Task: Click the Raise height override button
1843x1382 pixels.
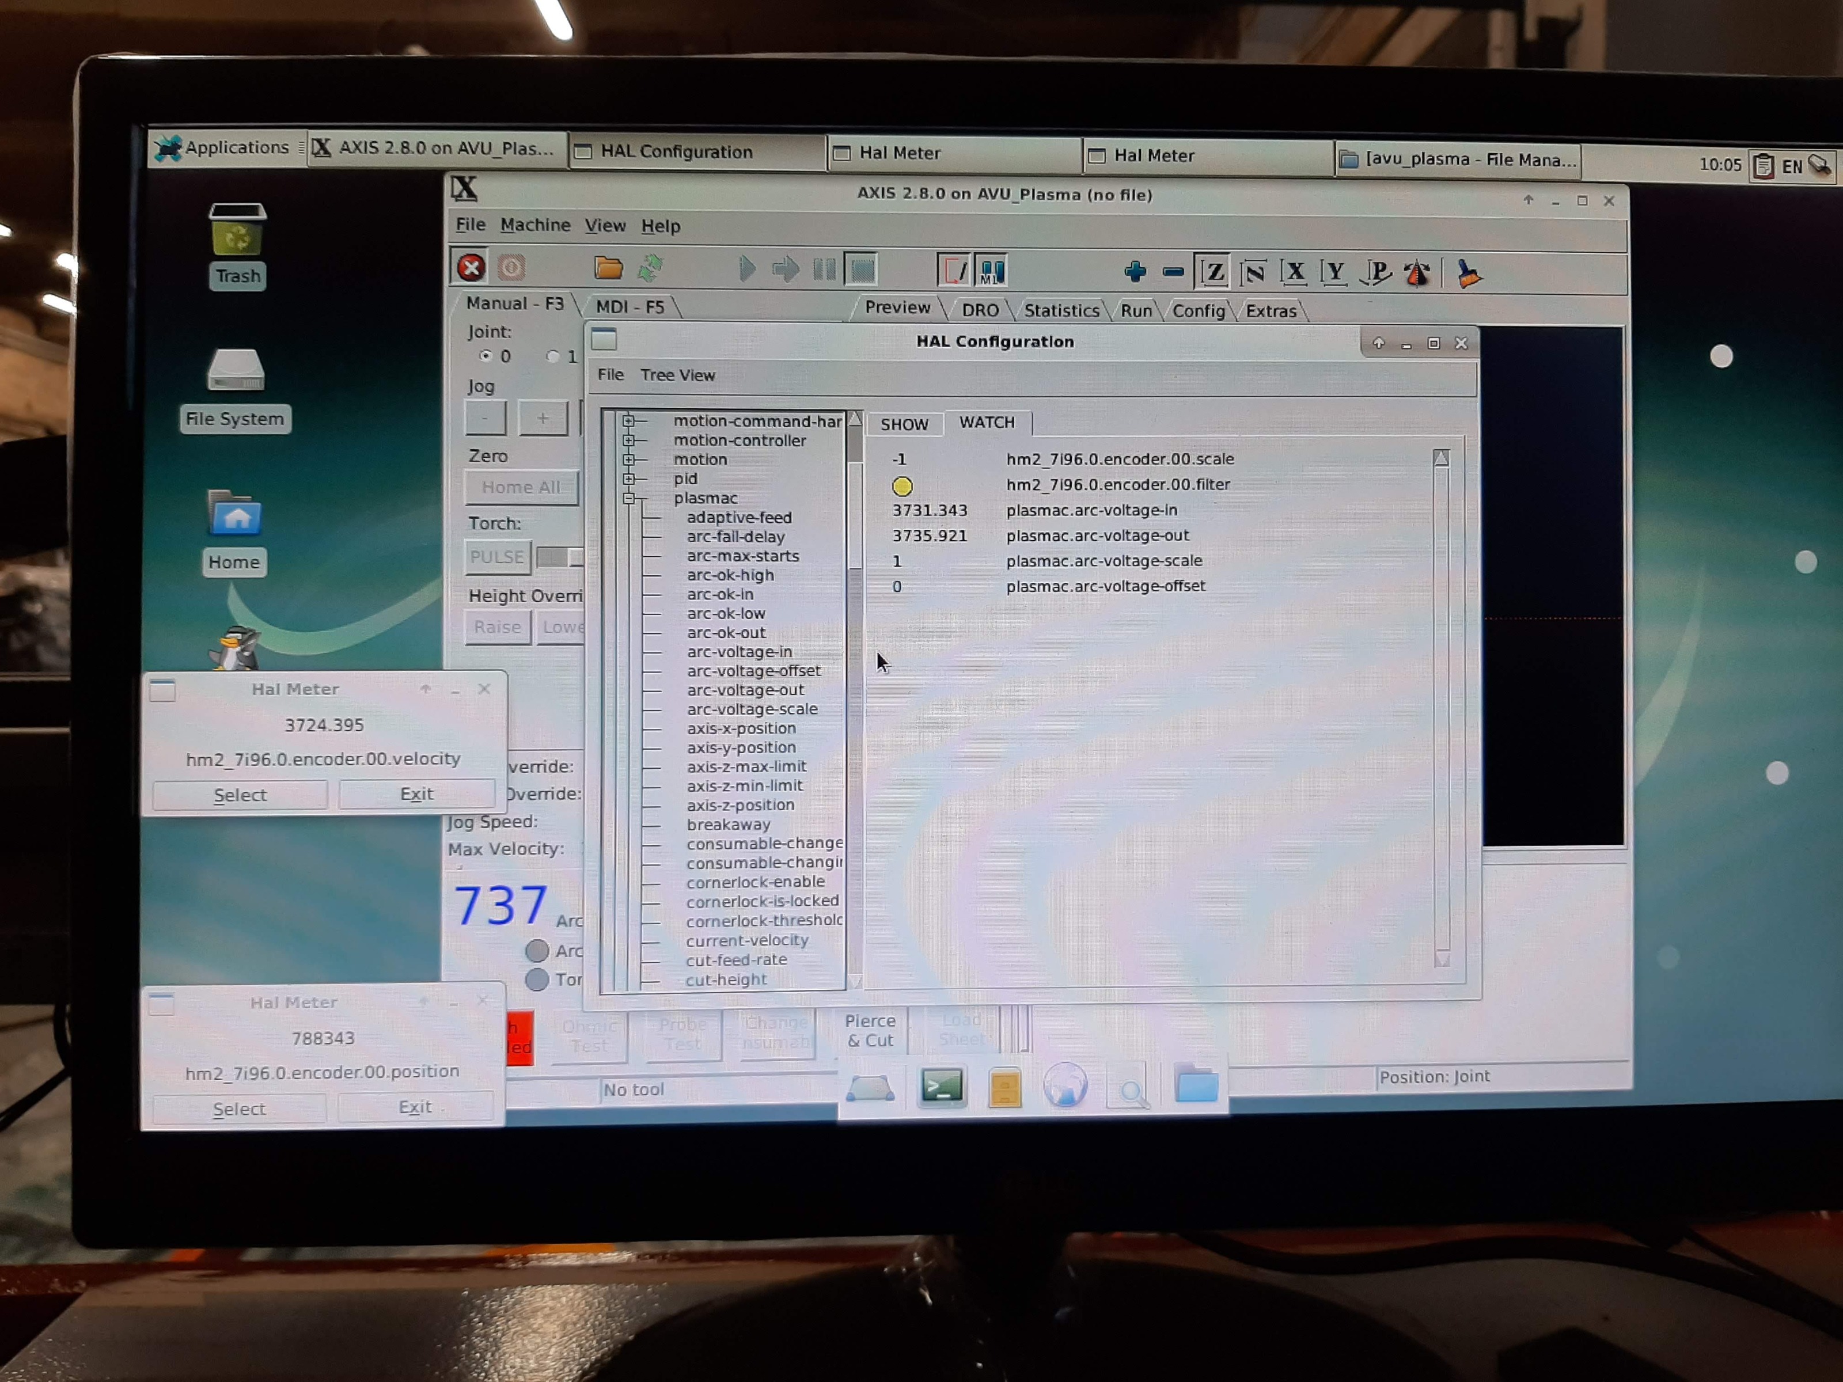Action: tap(498, 627)
